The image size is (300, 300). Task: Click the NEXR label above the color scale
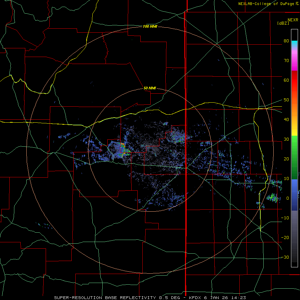coord(293,20)
